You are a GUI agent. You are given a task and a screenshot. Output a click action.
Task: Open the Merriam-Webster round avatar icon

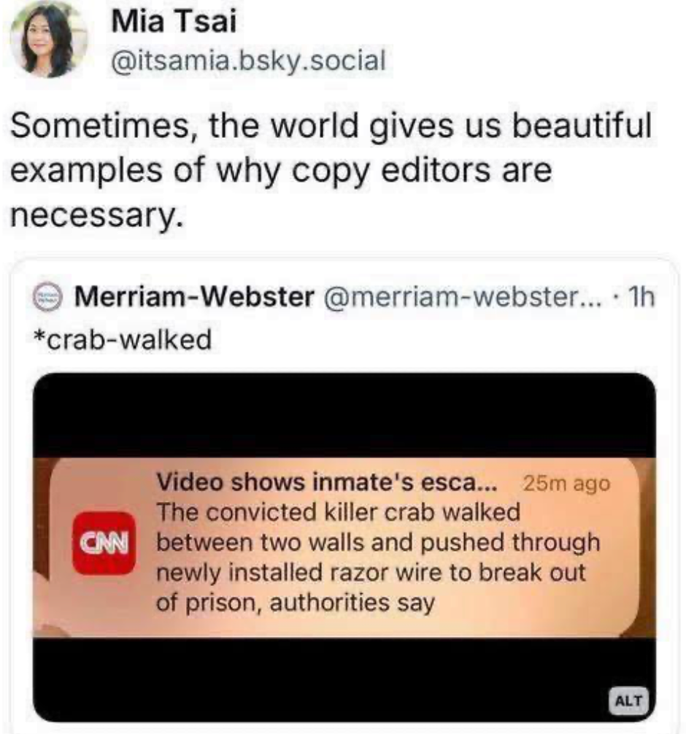pos(50,298)
